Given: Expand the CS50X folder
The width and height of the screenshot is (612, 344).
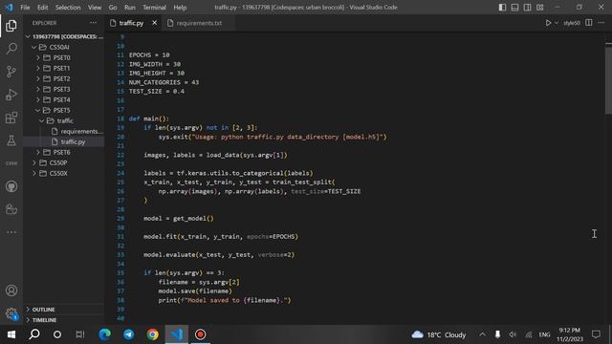Looking at the screenshot, I should 64,173.
